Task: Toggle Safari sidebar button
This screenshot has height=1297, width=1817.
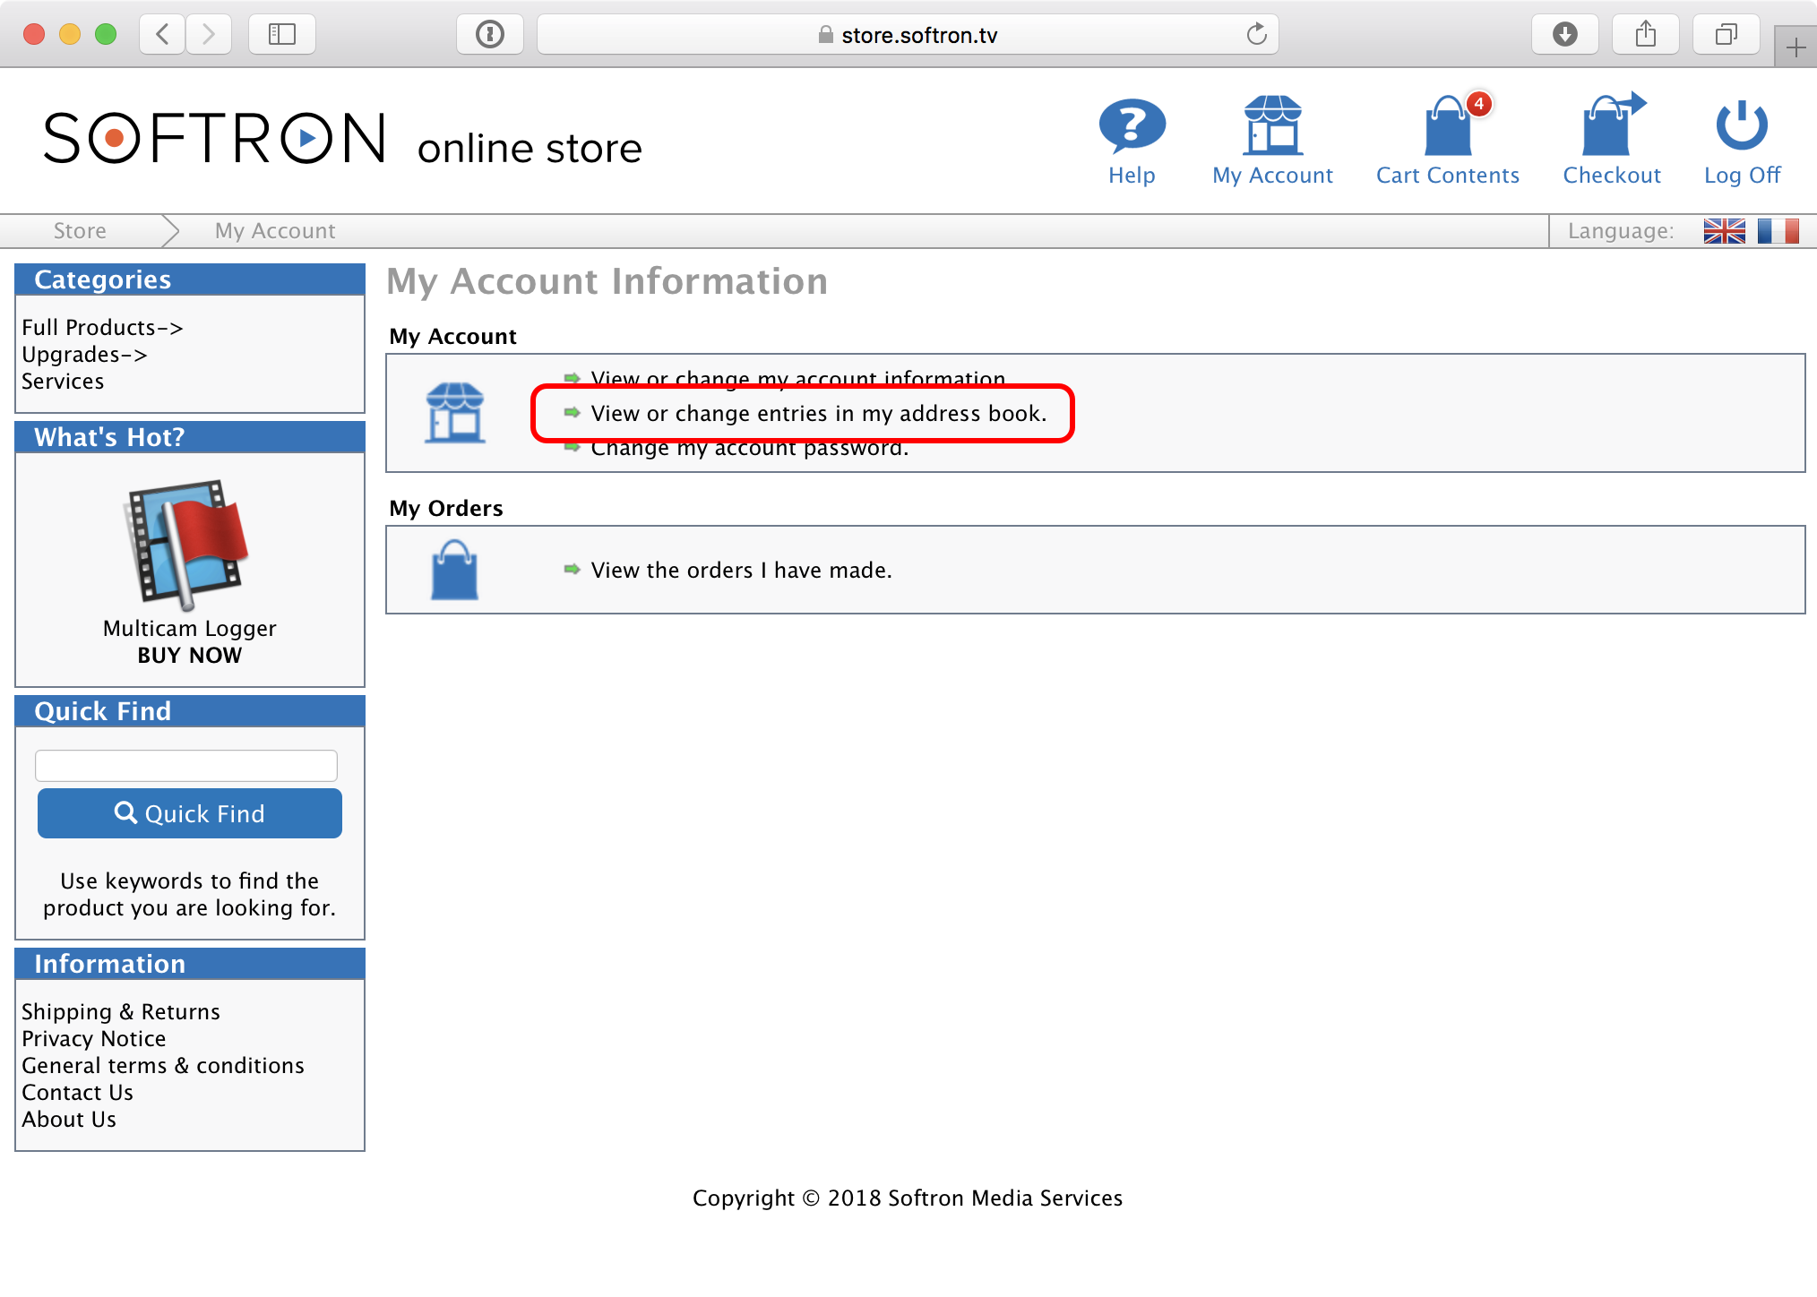Action: click(x=282, y=34)
